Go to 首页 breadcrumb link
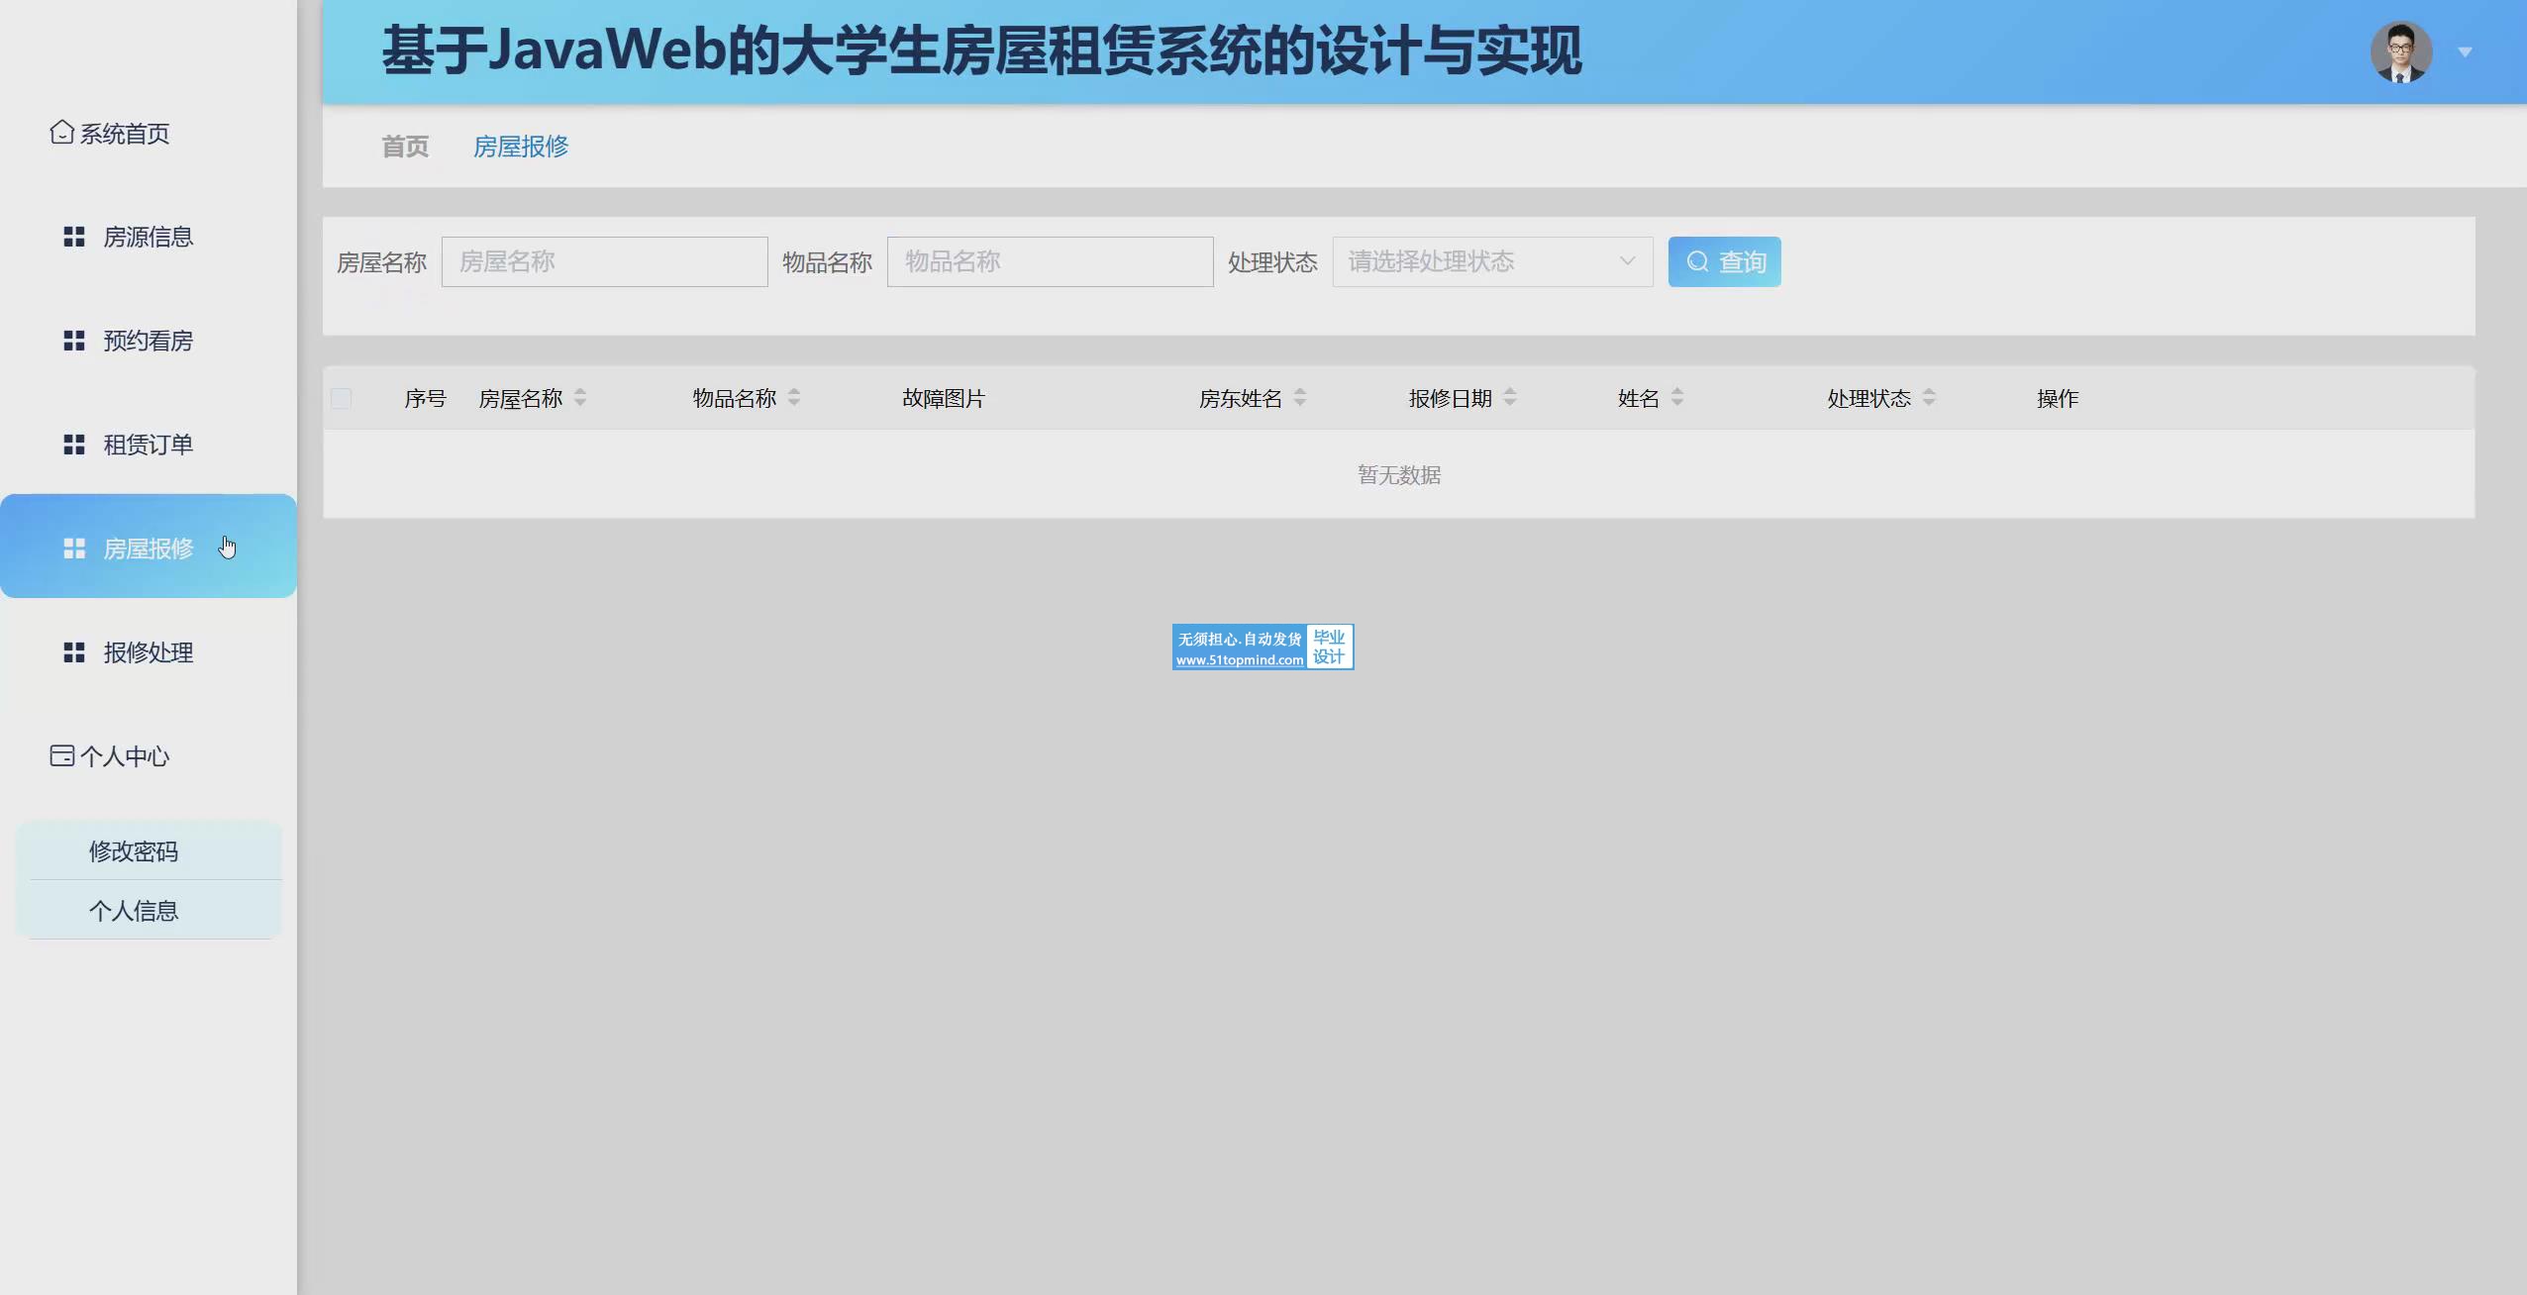 (405, 147)
